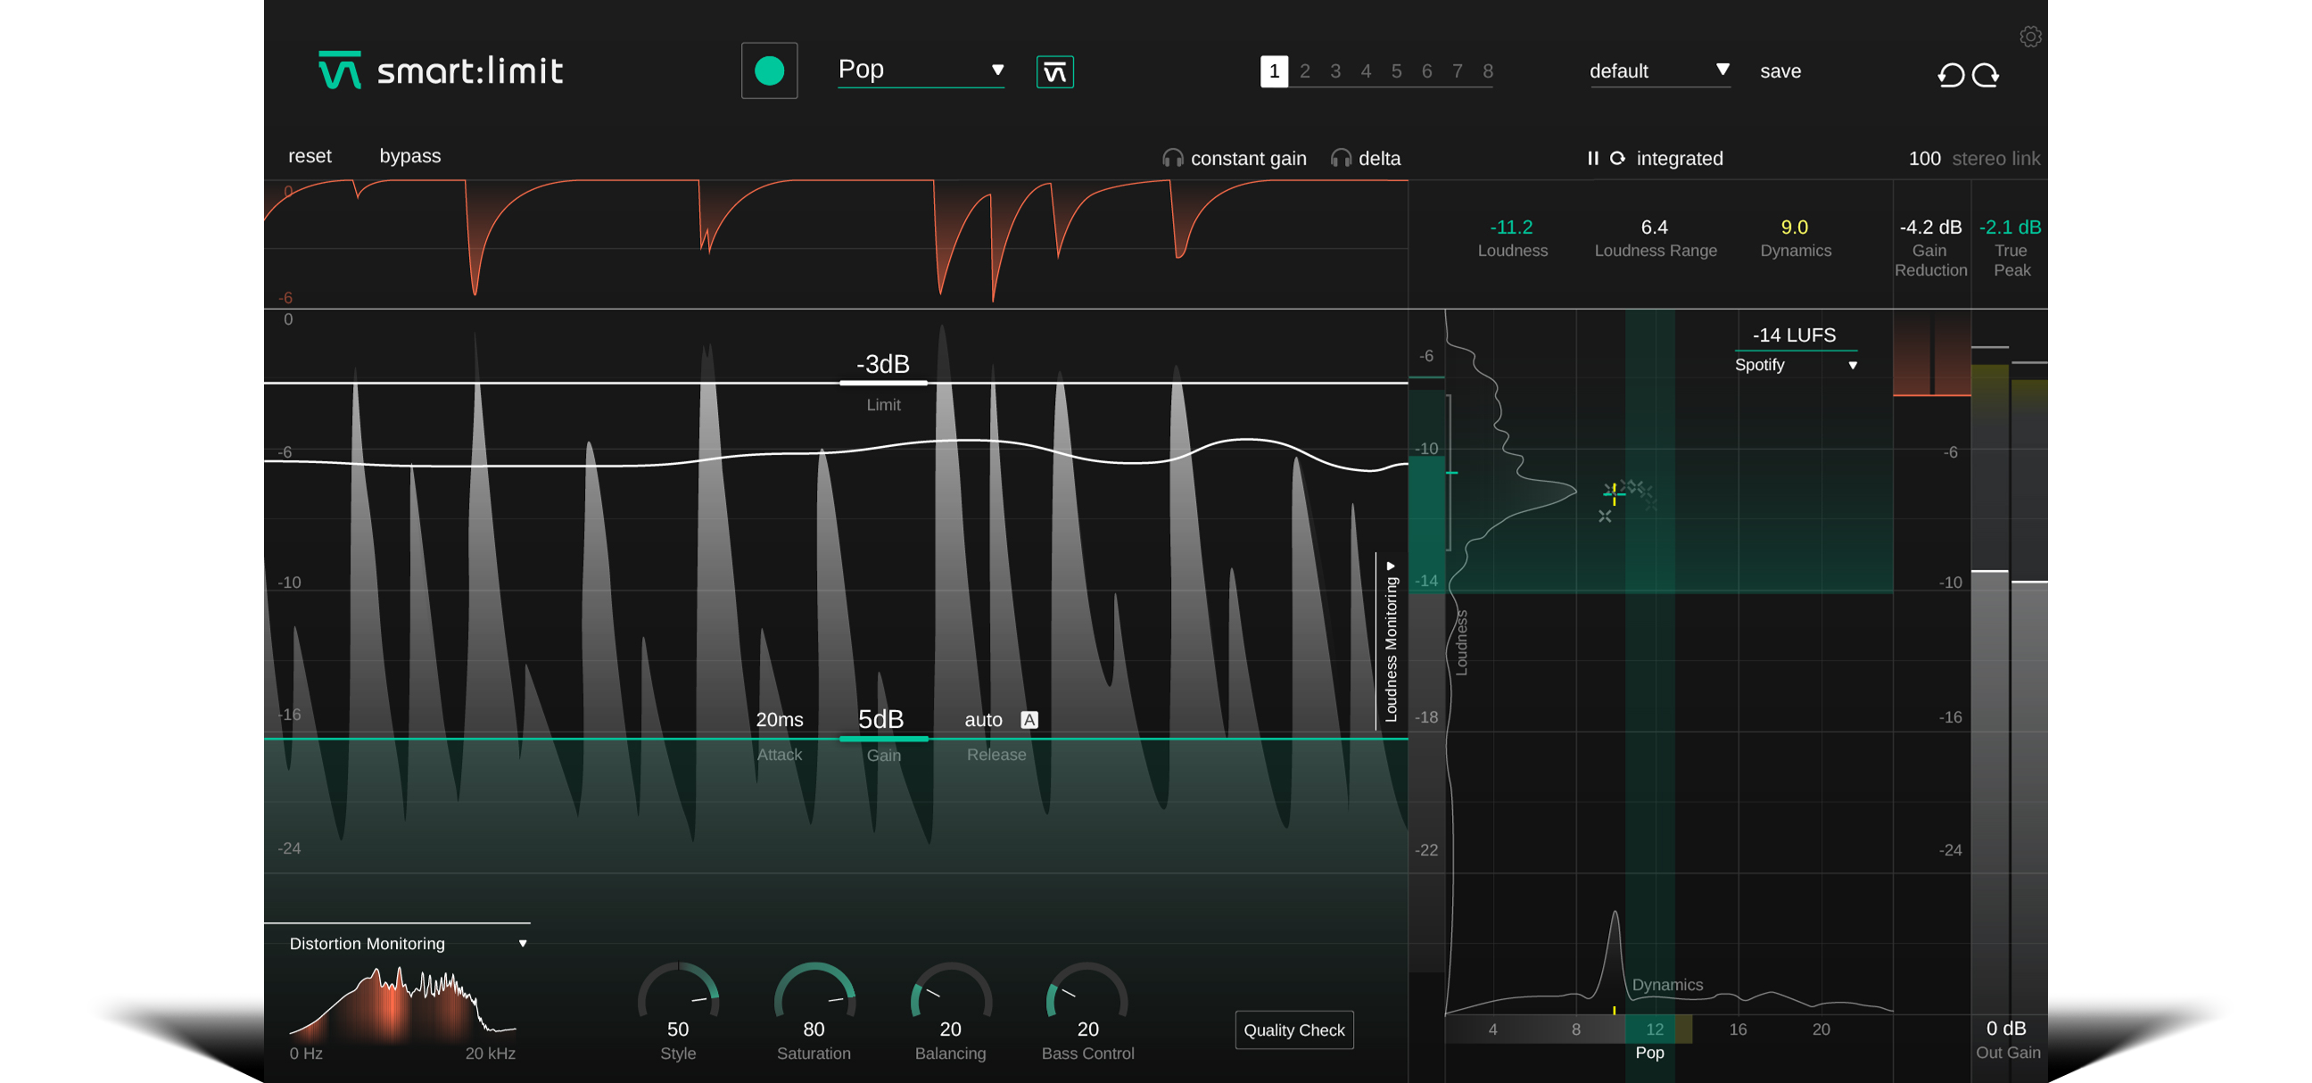Screen dimensions: 2312x1083
Task: Select state slot 3
Action: (1334, 71)
